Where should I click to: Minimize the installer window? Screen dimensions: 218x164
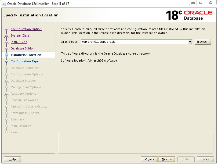pos(193,3)
